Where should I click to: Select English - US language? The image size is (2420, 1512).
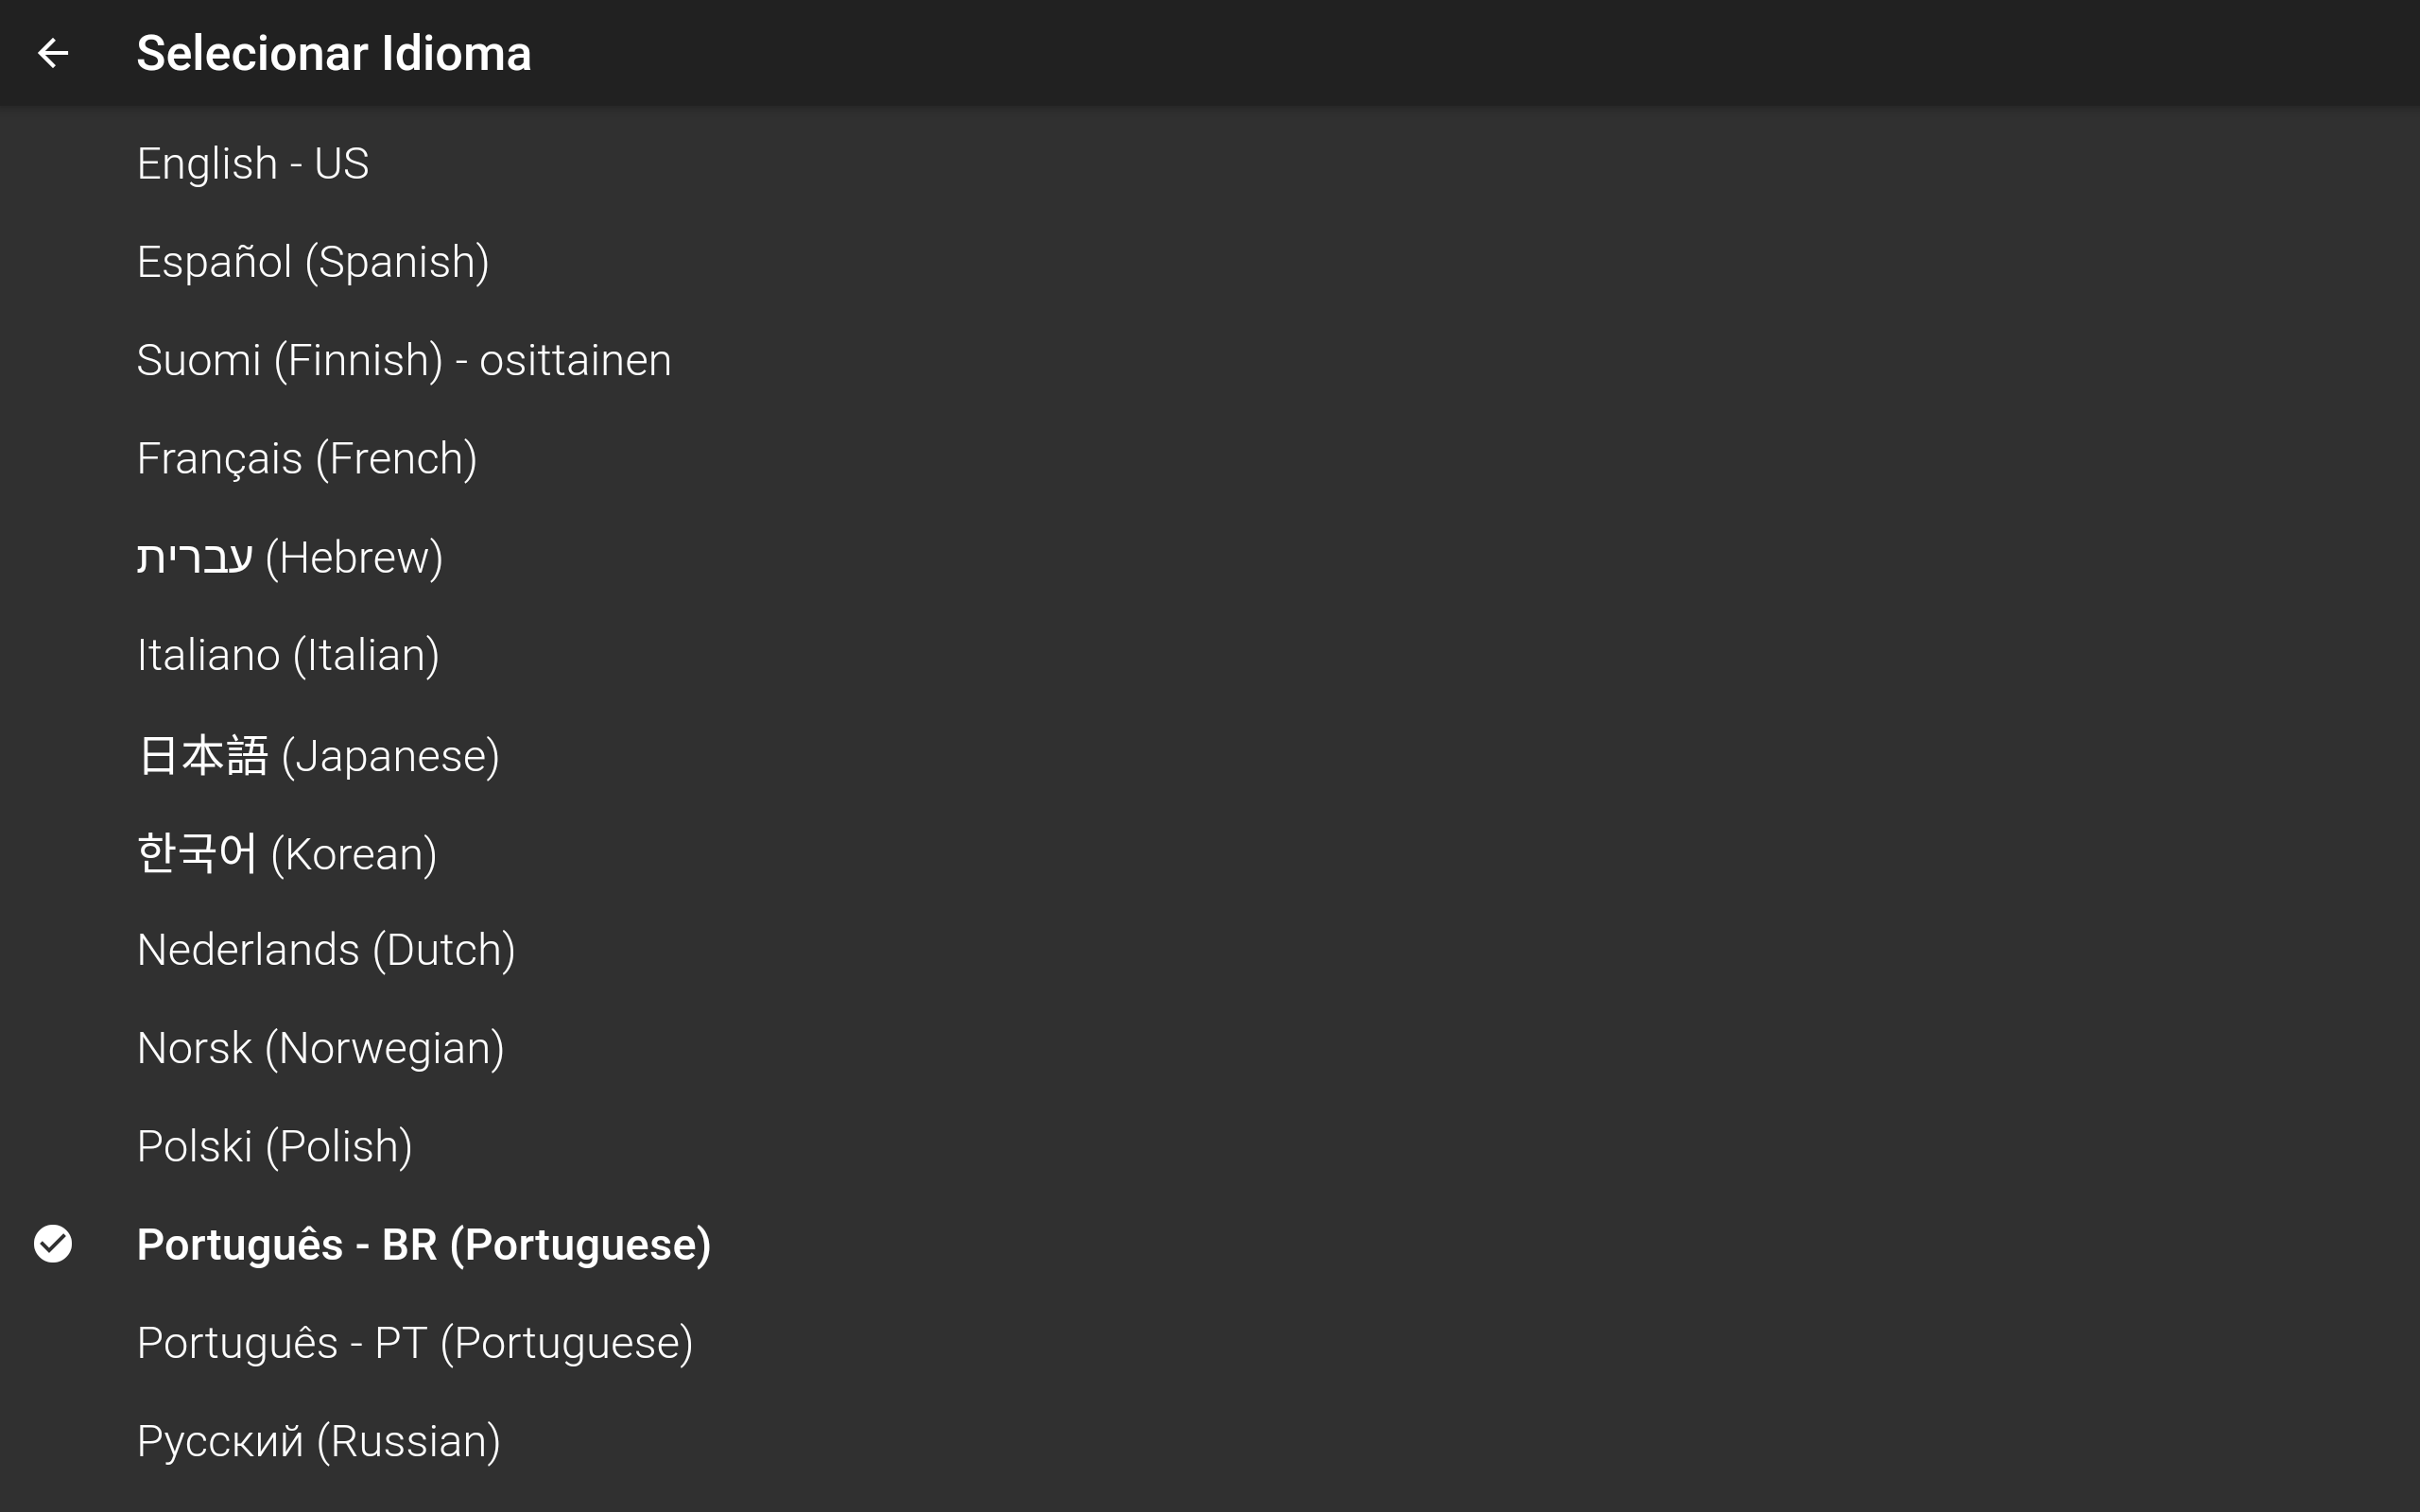1210,163
